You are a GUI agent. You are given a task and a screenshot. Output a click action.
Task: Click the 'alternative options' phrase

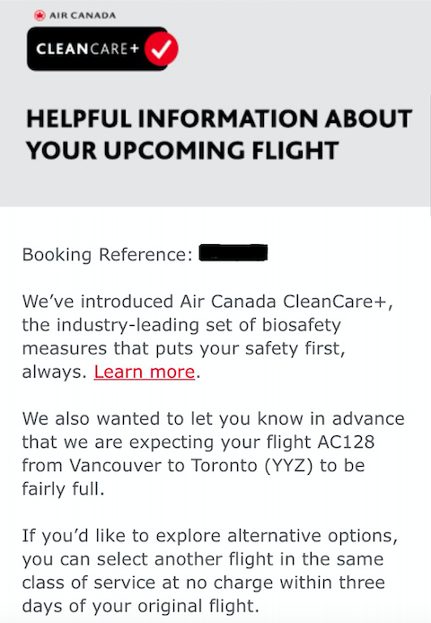pos(312,536)
